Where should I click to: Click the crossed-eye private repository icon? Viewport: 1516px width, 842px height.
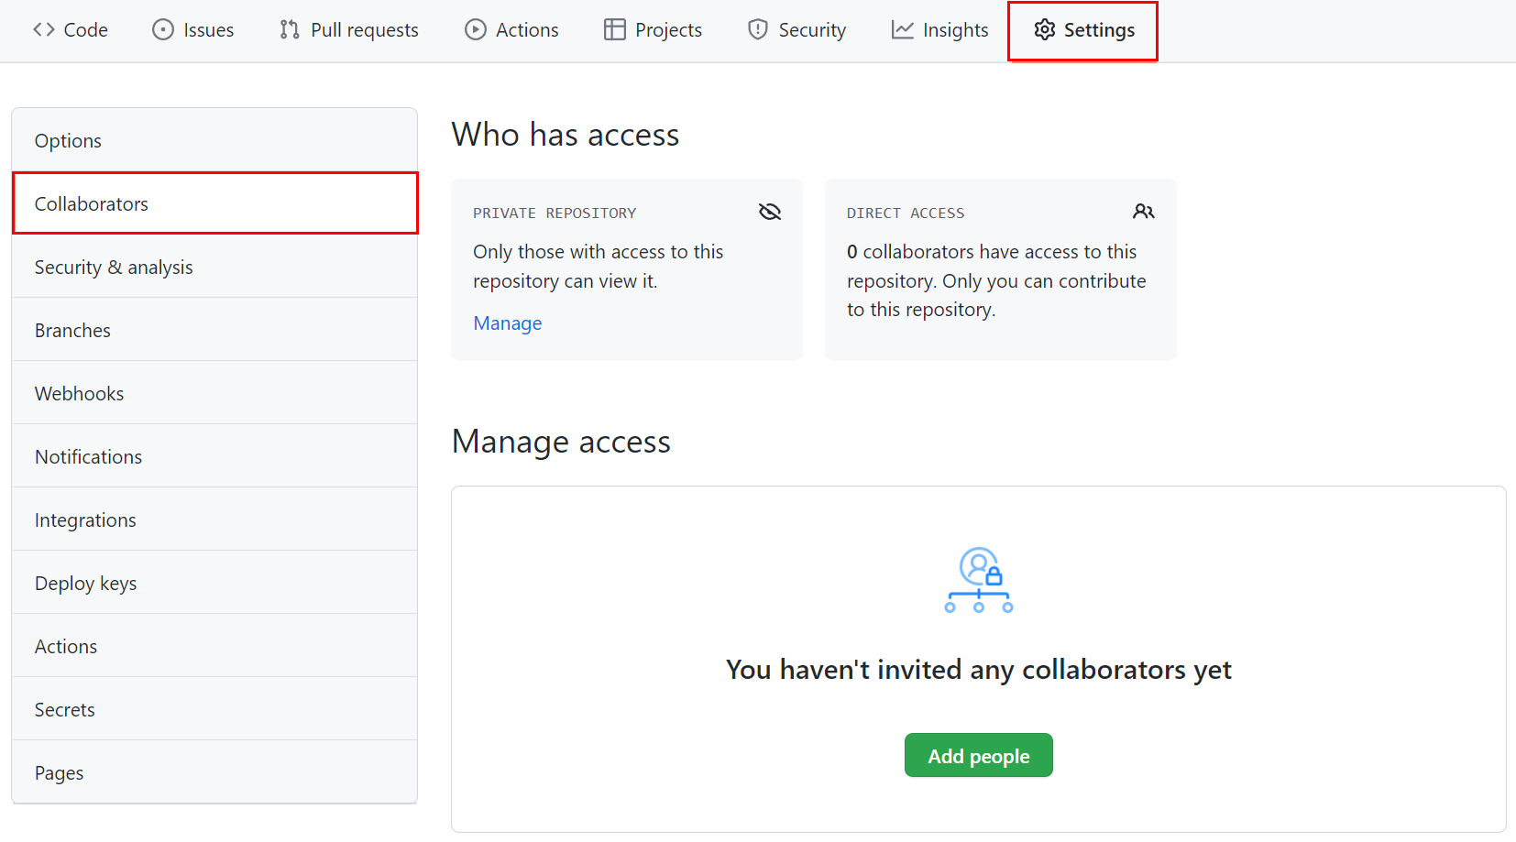(x=770, y=212)
